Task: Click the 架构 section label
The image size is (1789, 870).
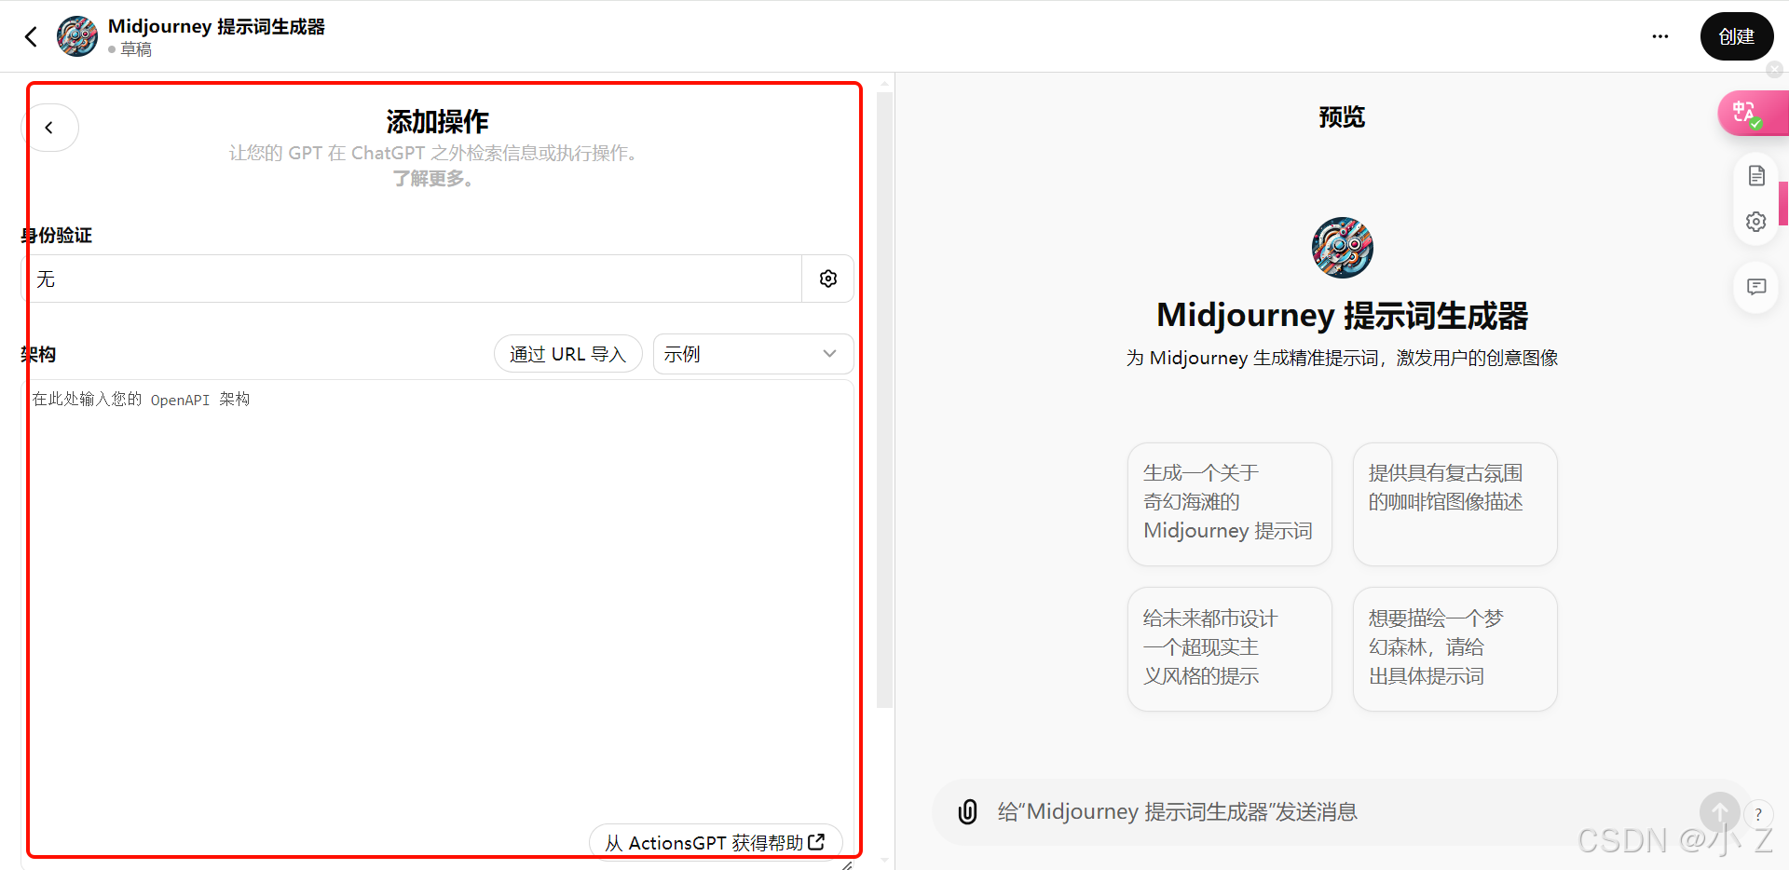Action: [x=39, y=354]
